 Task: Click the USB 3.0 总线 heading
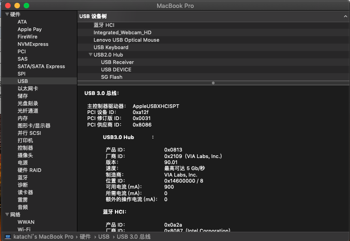[x=102, y=93]
